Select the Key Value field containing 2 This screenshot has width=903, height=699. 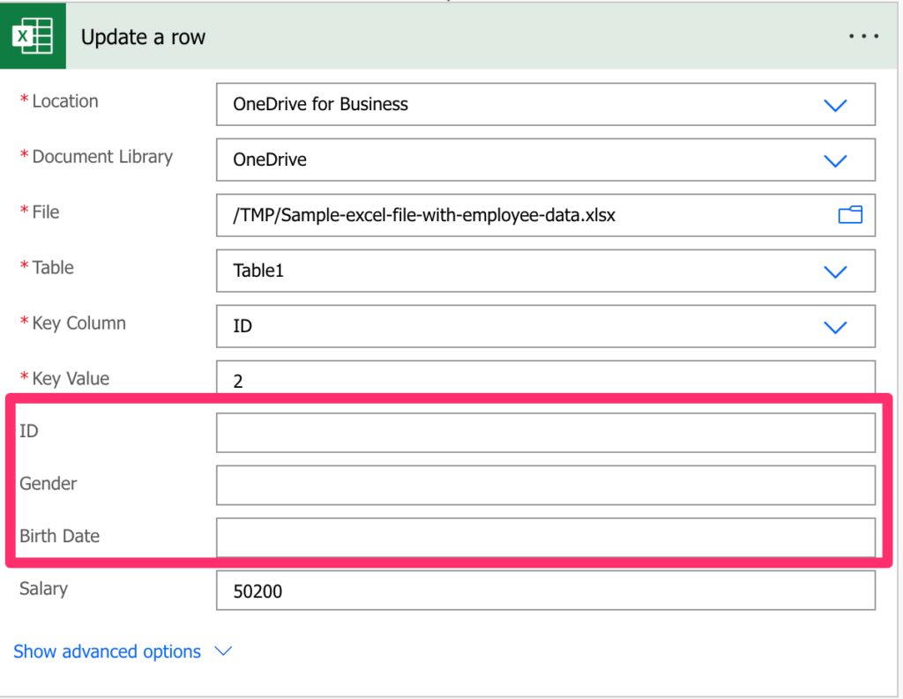pyautogui.click(x=544, y=381)
